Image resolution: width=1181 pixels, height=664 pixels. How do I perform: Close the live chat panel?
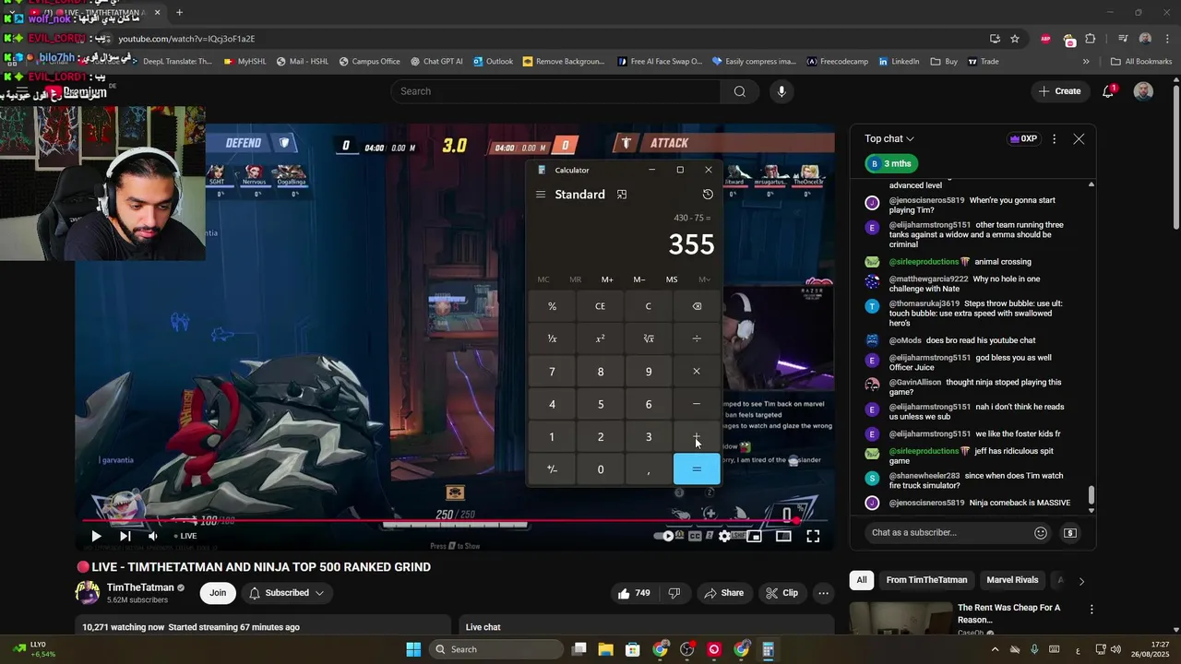1079,139
